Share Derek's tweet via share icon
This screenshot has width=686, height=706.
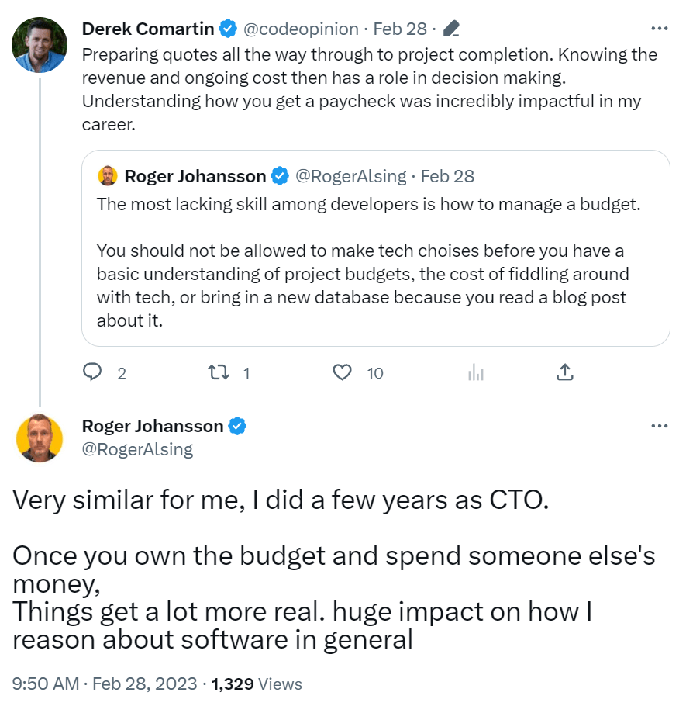pos(565,372)
